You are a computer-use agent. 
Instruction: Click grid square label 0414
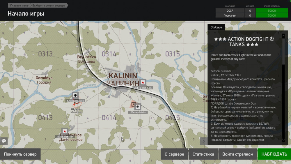pyautogui.click(x=109, y=118)
